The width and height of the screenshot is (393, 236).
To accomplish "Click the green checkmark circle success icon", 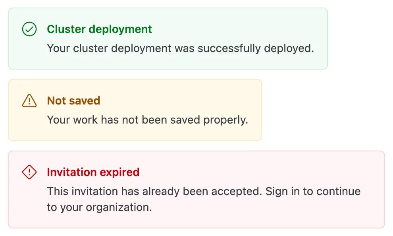I will (x=29, y=29).
